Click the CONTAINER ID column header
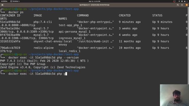This screenshot has width=189, height=106. (x=10, y=15)
